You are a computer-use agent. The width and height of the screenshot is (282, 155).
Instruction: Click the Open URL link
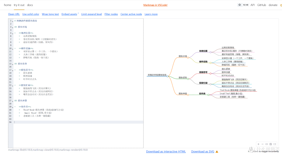click(x=14, y=14)
